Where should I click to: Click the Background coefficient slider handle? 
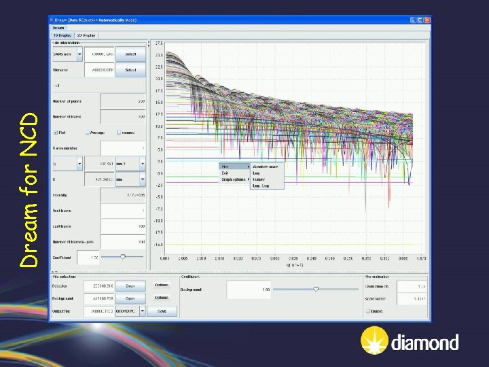pos(316,289)
